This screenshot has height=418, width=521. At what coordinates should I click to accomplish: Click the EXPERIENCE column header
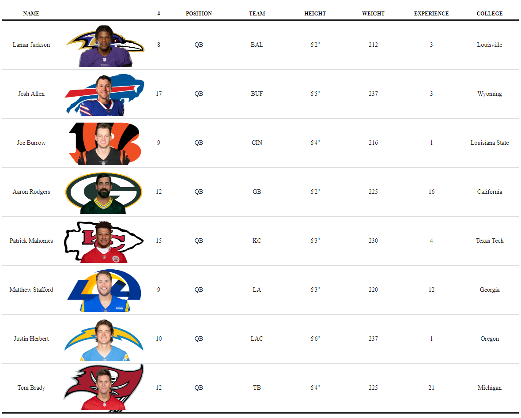(431, 14)
